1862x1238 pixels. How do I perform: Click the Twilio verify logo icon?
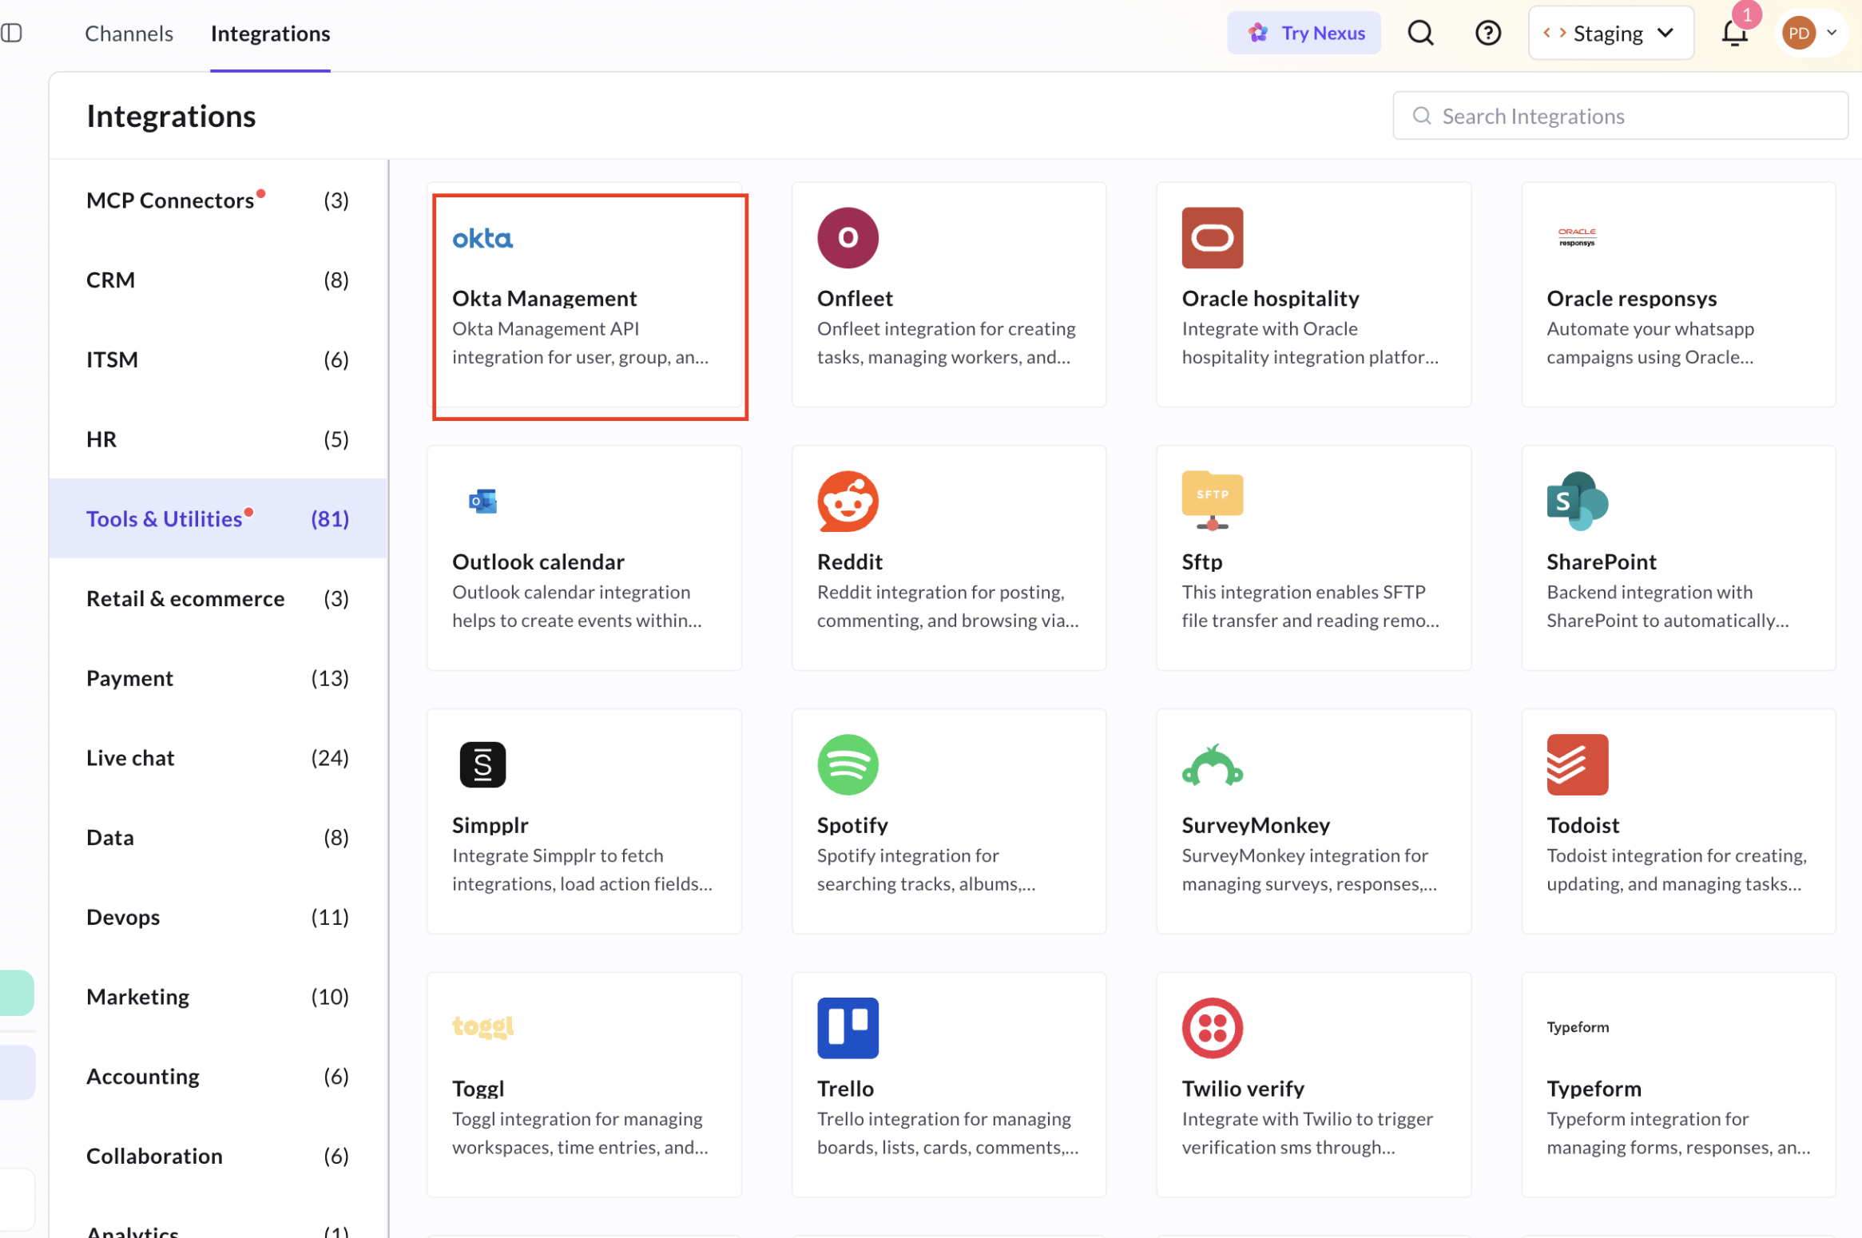pyautogui.click(x=1213, y=1029)
